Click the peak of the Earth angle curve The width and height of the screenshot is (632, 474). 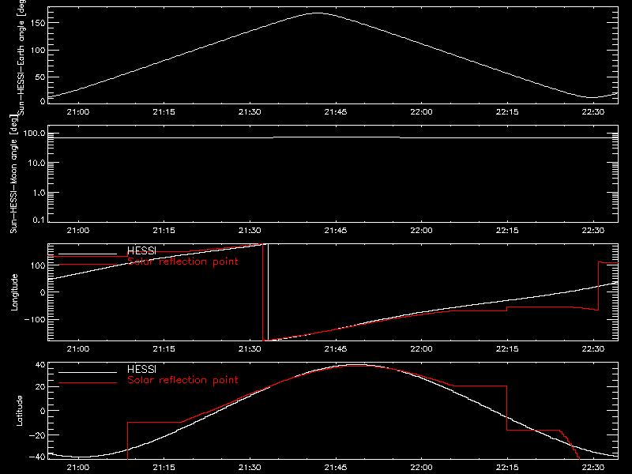point(318,13)
